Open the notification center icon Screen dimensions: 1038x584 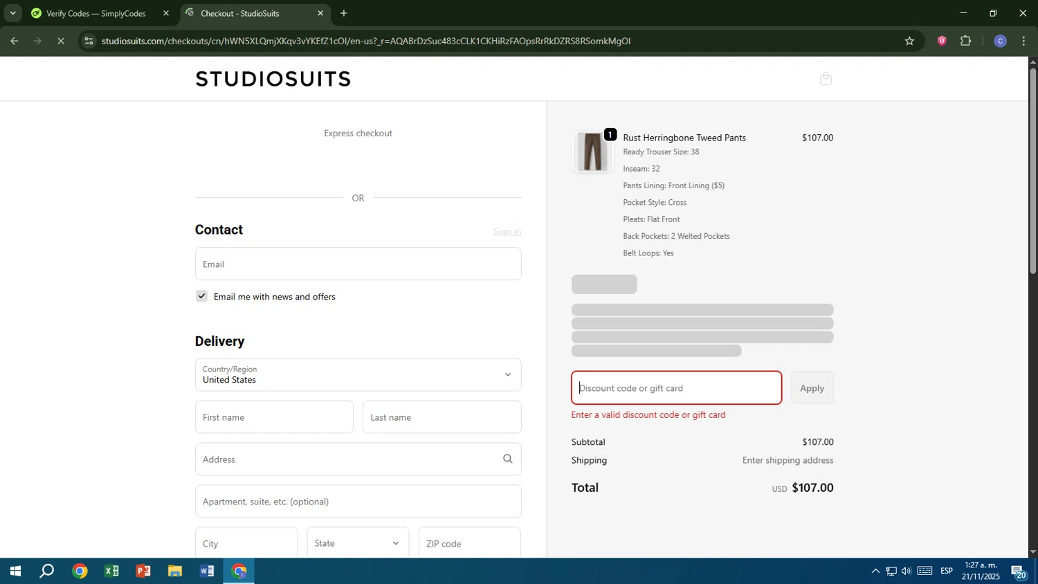click(1019, 572)
